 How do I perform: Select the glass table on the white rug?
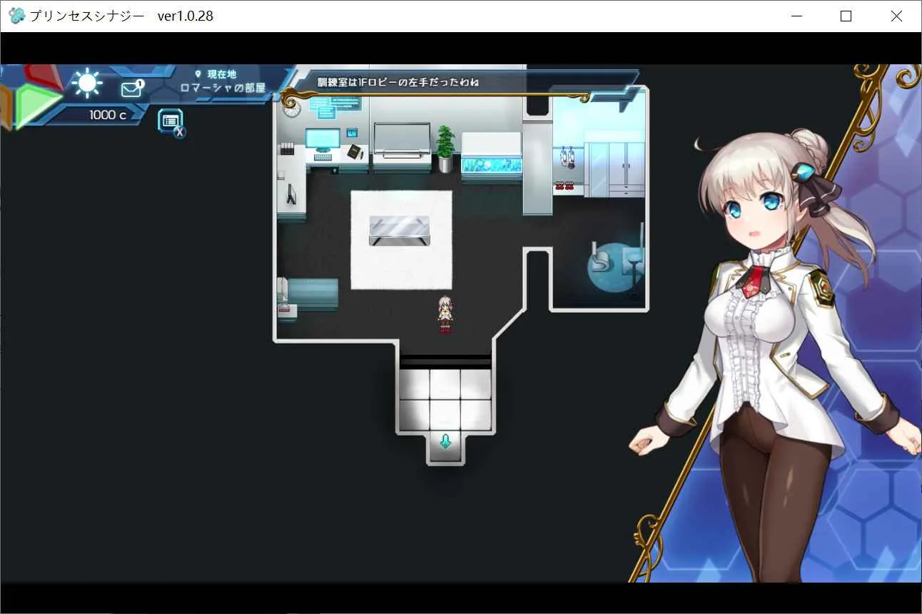[x=400, y=230]
